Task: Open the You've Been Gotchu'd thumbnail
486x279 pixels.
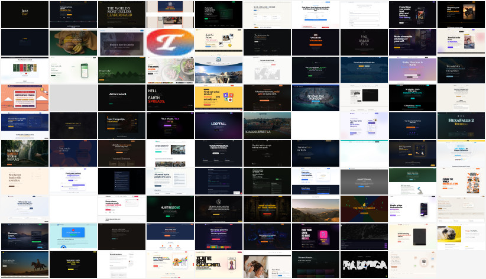Action: [219, 265]
